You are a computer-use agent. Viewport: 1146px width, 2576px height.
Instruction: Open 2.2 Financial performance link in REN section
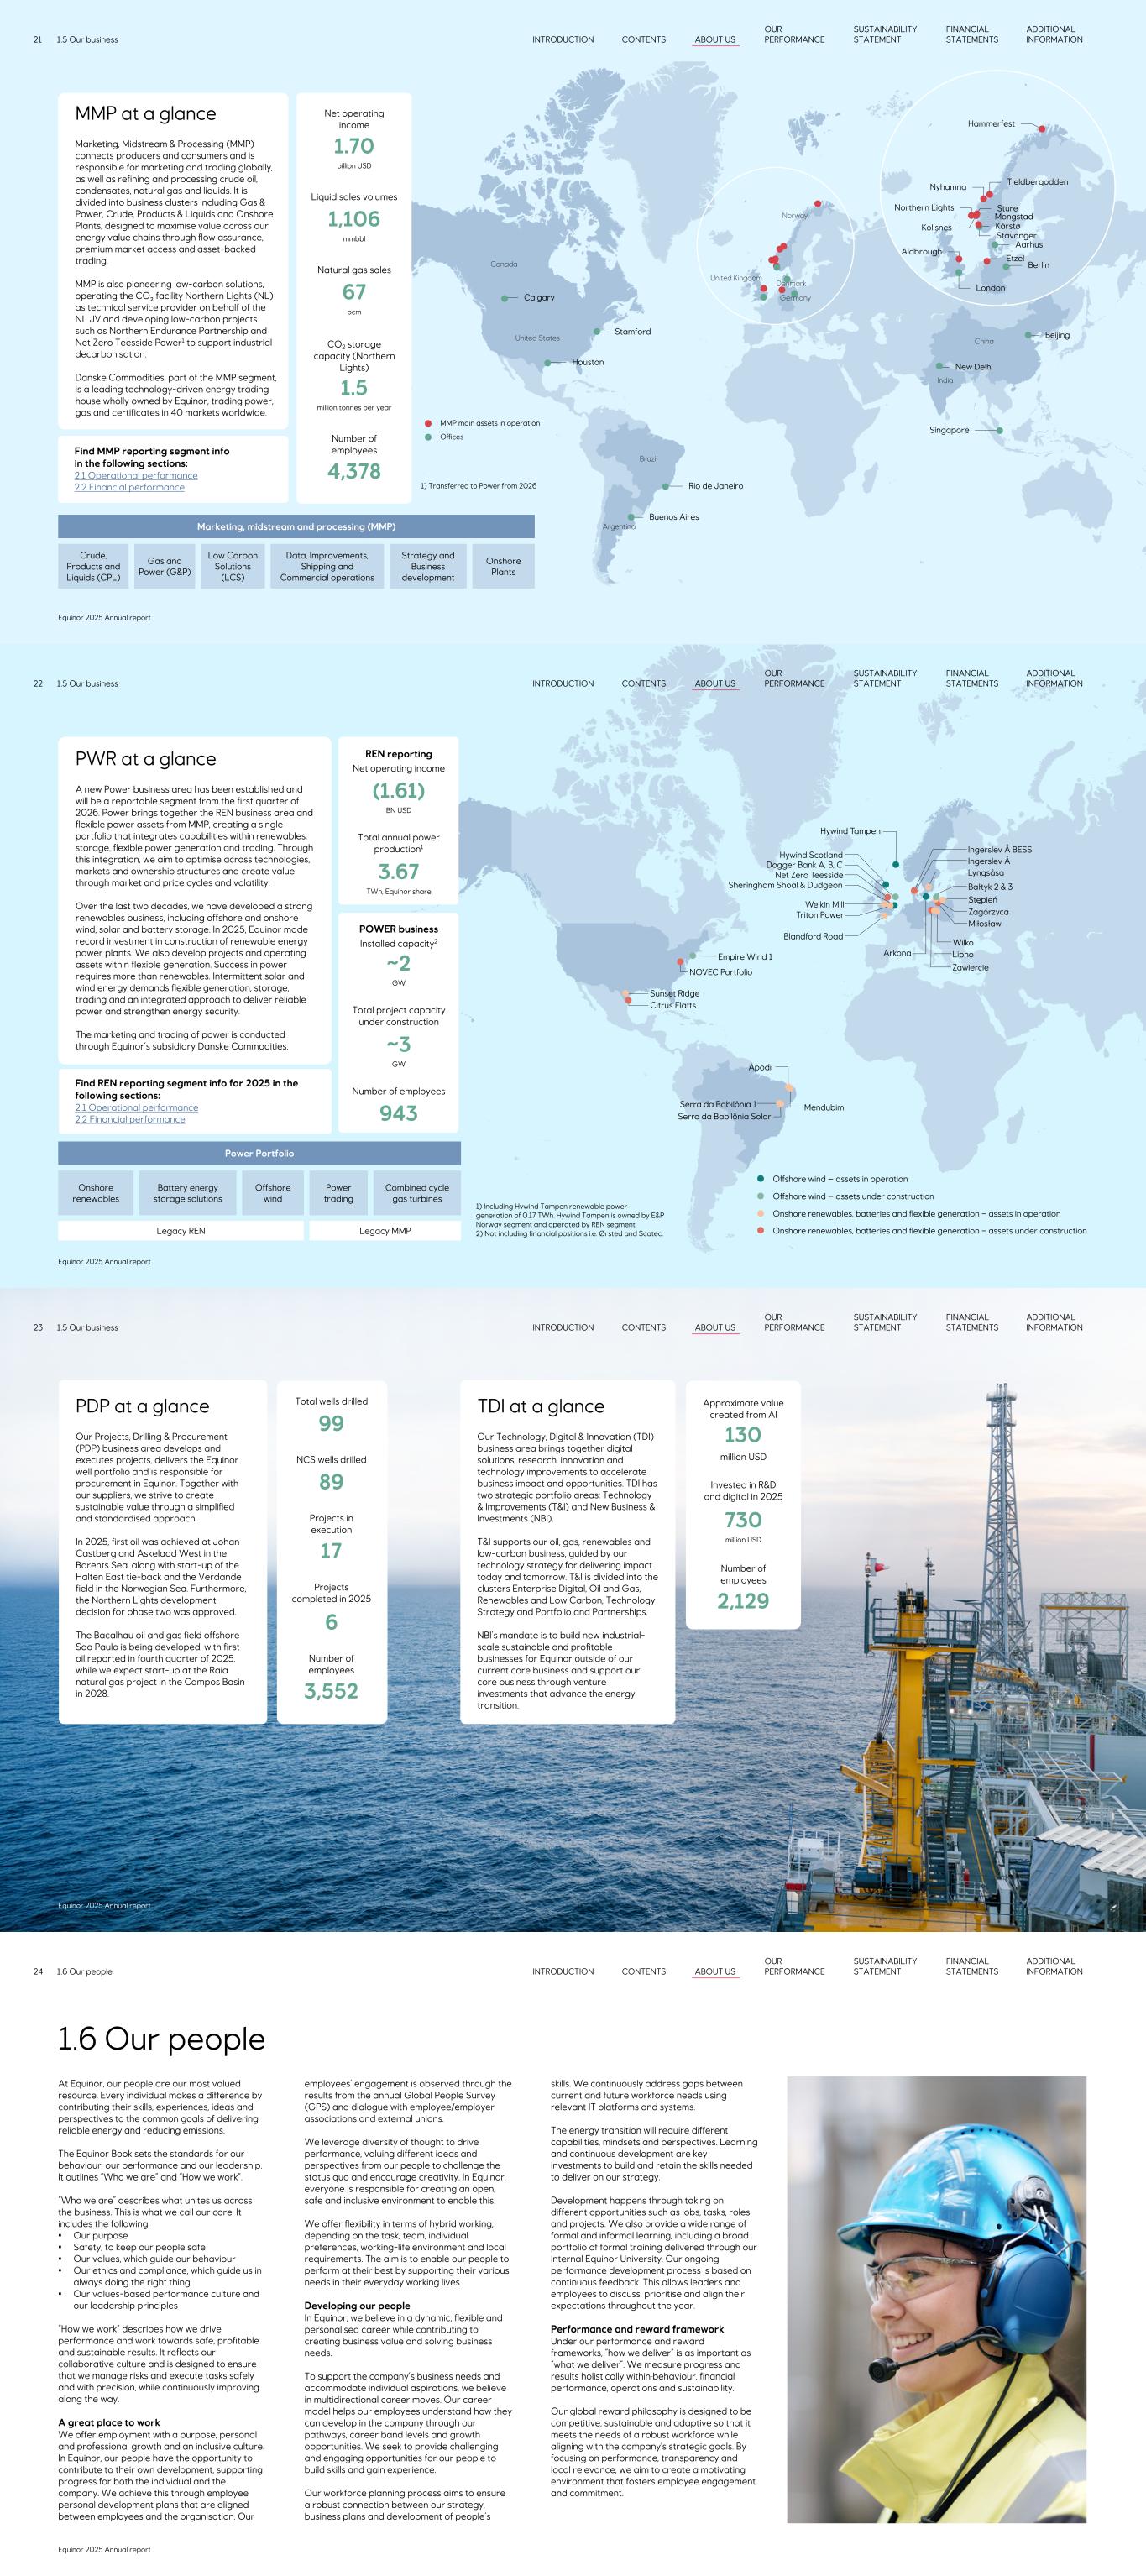(x=129, y=1120)
